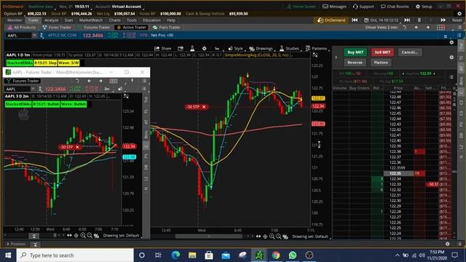Zoom out on Futures Trader window chart
466x262 pixels.
[x=90, y=236]
